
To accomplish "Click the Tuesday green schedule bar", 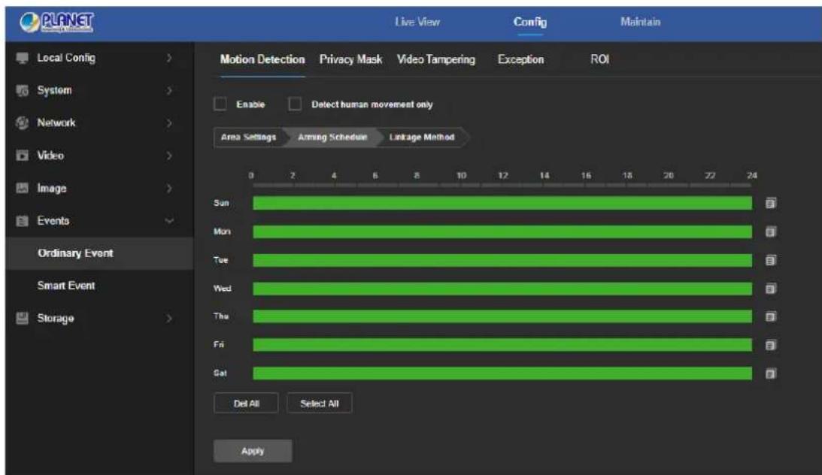I will (x=502, y=260).
